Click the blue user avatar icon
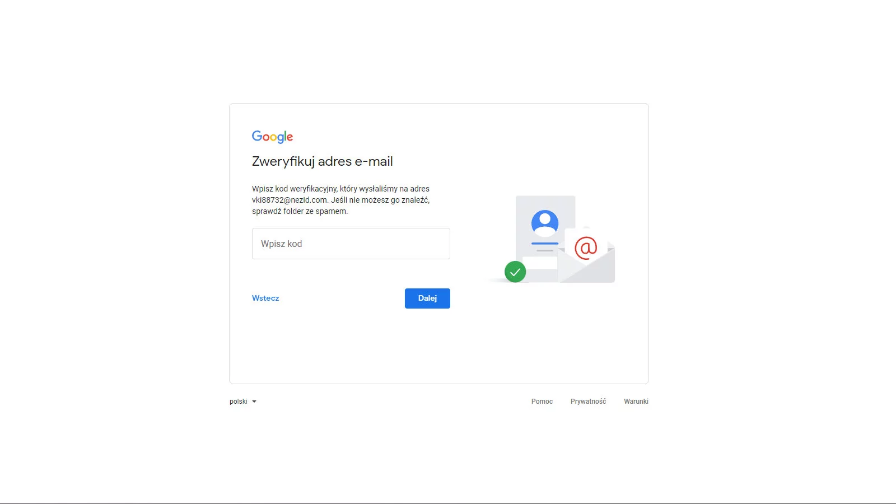 545,223
